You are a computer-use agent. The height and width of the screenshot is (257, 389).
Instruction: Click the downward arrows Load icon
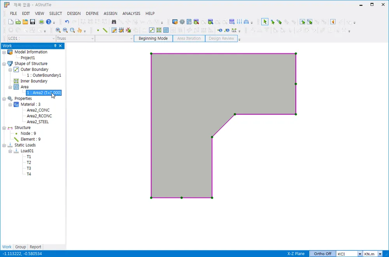(239, 22)
